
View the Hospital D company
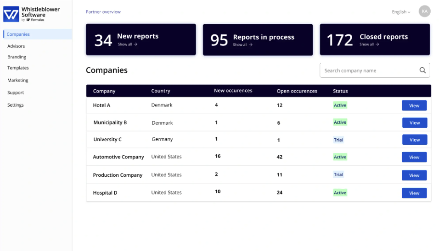tap(414, 193)
